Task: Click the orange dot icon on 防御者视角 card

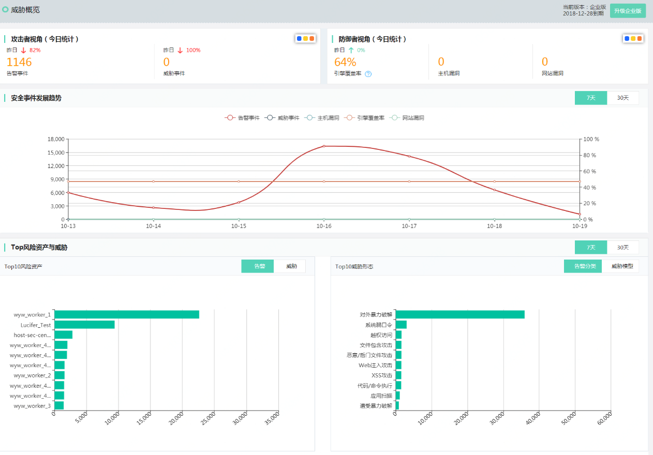Action: 640,38
